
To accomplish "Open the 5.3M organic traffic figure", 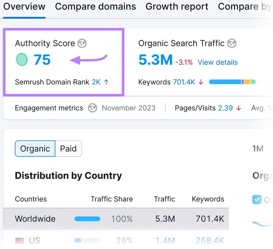I will 155,60.
